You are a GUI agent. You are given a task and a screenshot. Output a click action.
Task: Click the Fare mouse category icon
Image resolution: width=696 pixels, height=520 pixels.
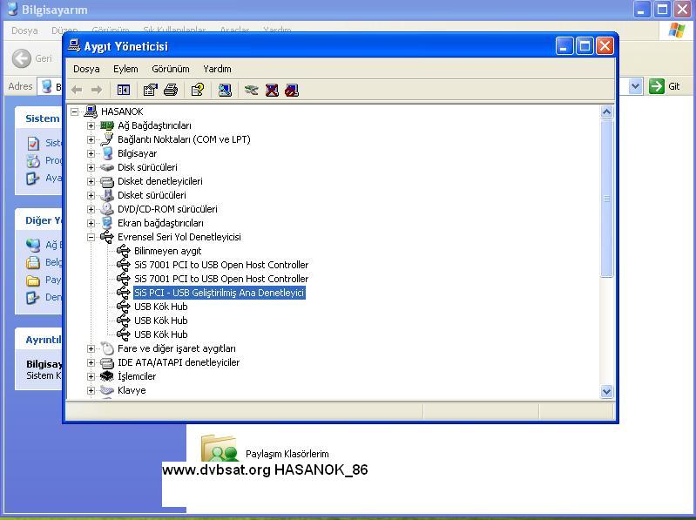point(107,348)
